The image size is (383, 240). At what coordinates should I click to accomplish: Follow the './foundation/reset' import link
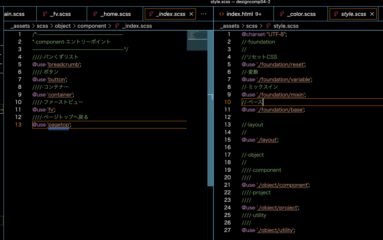coord(281,65)
